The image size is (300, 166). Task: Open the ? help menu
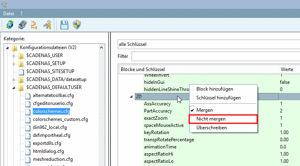[22, 14]
